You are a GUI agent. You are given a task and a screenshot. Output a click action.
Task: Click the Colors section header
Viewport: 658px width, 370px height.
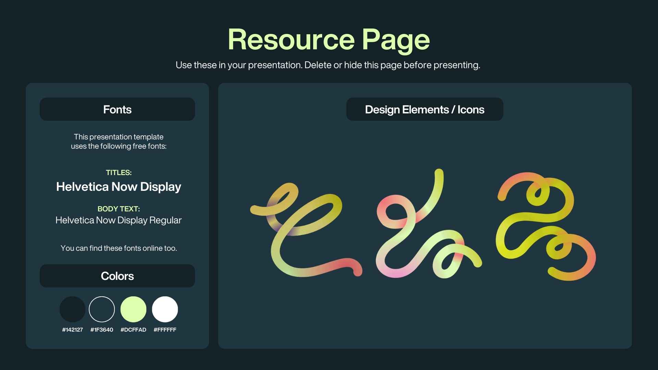117,276
